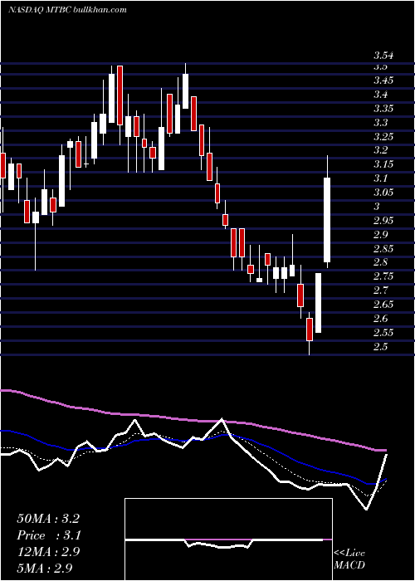The width and height of the screenshot is (415, 581).
Task: Click the 3.15 price axis label
Action: coord(383,164)
